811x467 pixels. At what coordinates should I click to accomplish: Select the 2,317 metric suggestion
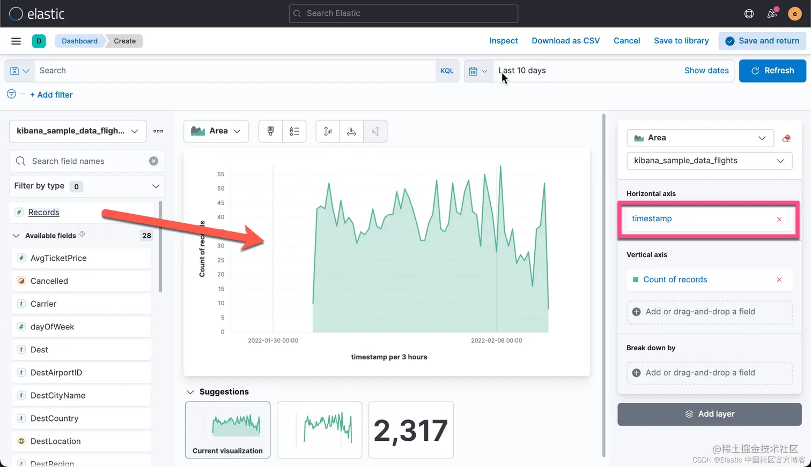click(x=411, y=430)
